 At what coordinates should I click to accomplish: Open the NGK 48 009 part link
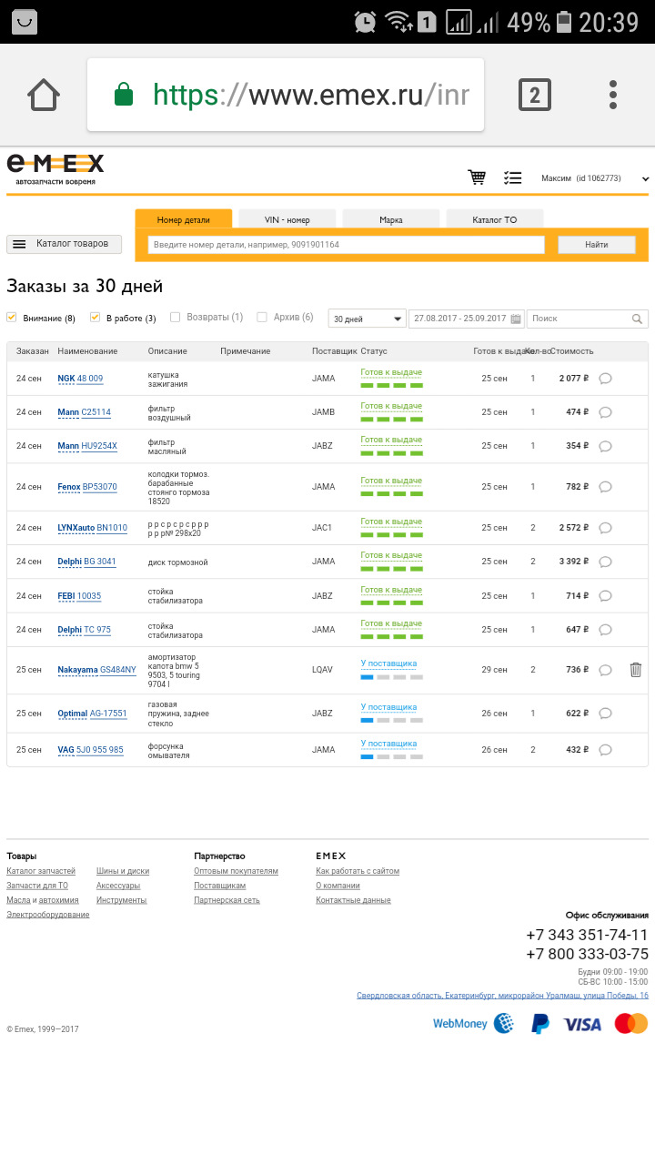(x=80, y=379)
